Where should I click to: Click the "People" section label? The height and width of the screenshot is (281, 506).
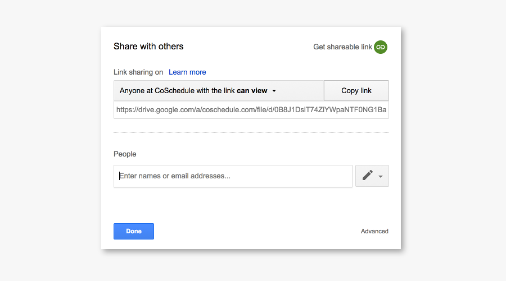point(125,154)
